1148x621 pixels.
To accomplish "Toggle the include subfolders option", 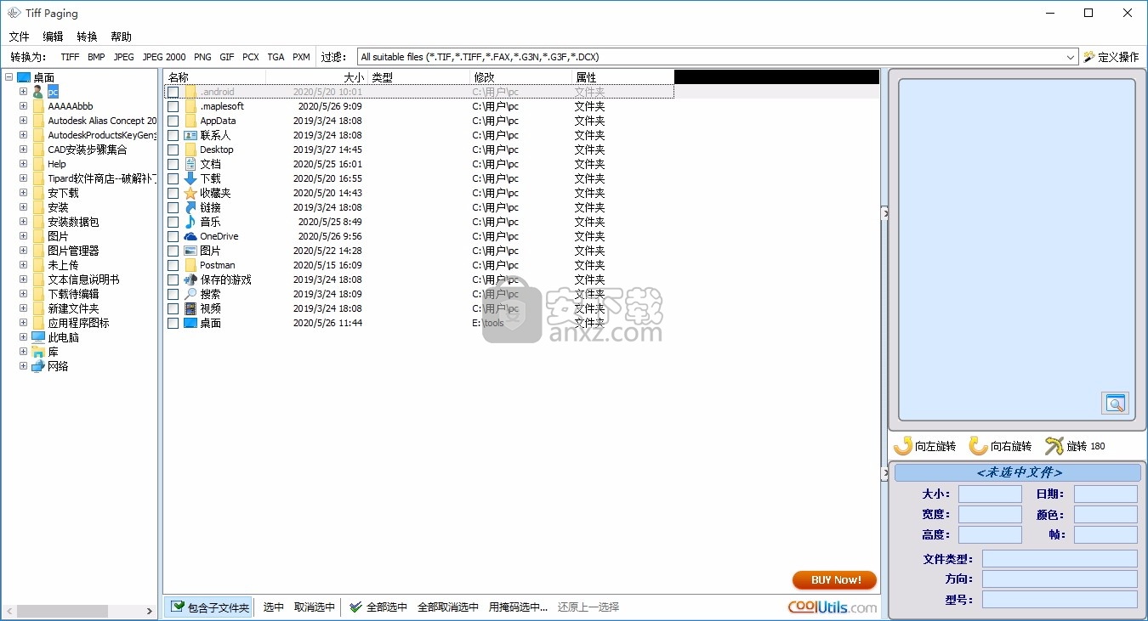I will [x=208, y=607].
